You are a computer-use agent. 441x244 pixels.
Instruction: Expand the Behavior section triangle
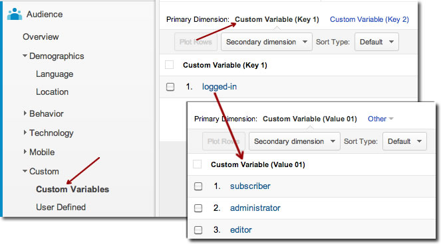coord(25,113)
